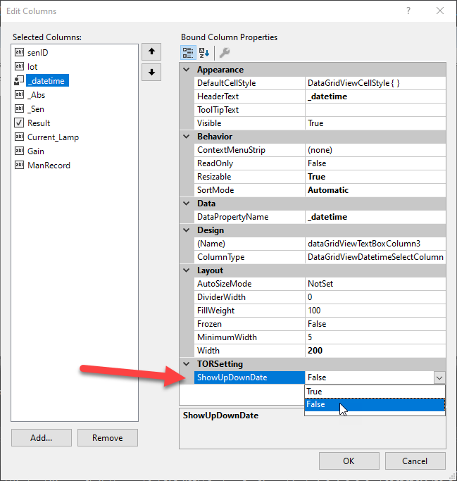
Task: Click the Result checkbox column icon
Action: tap(19, 123)
